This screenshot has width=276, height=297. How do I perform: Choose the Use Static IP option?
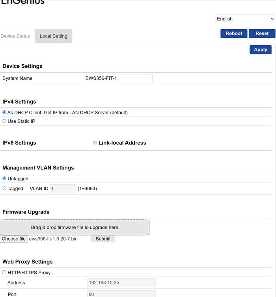(4, 121)
